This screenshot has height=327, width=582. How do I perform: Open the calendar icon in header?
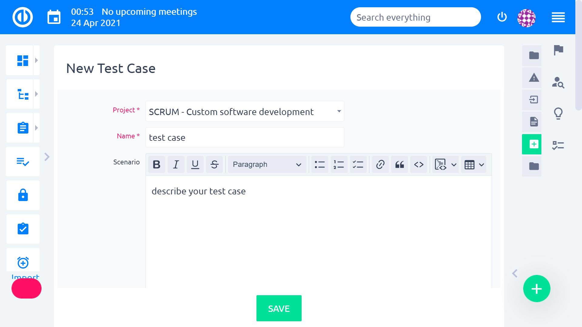[54, 17]
